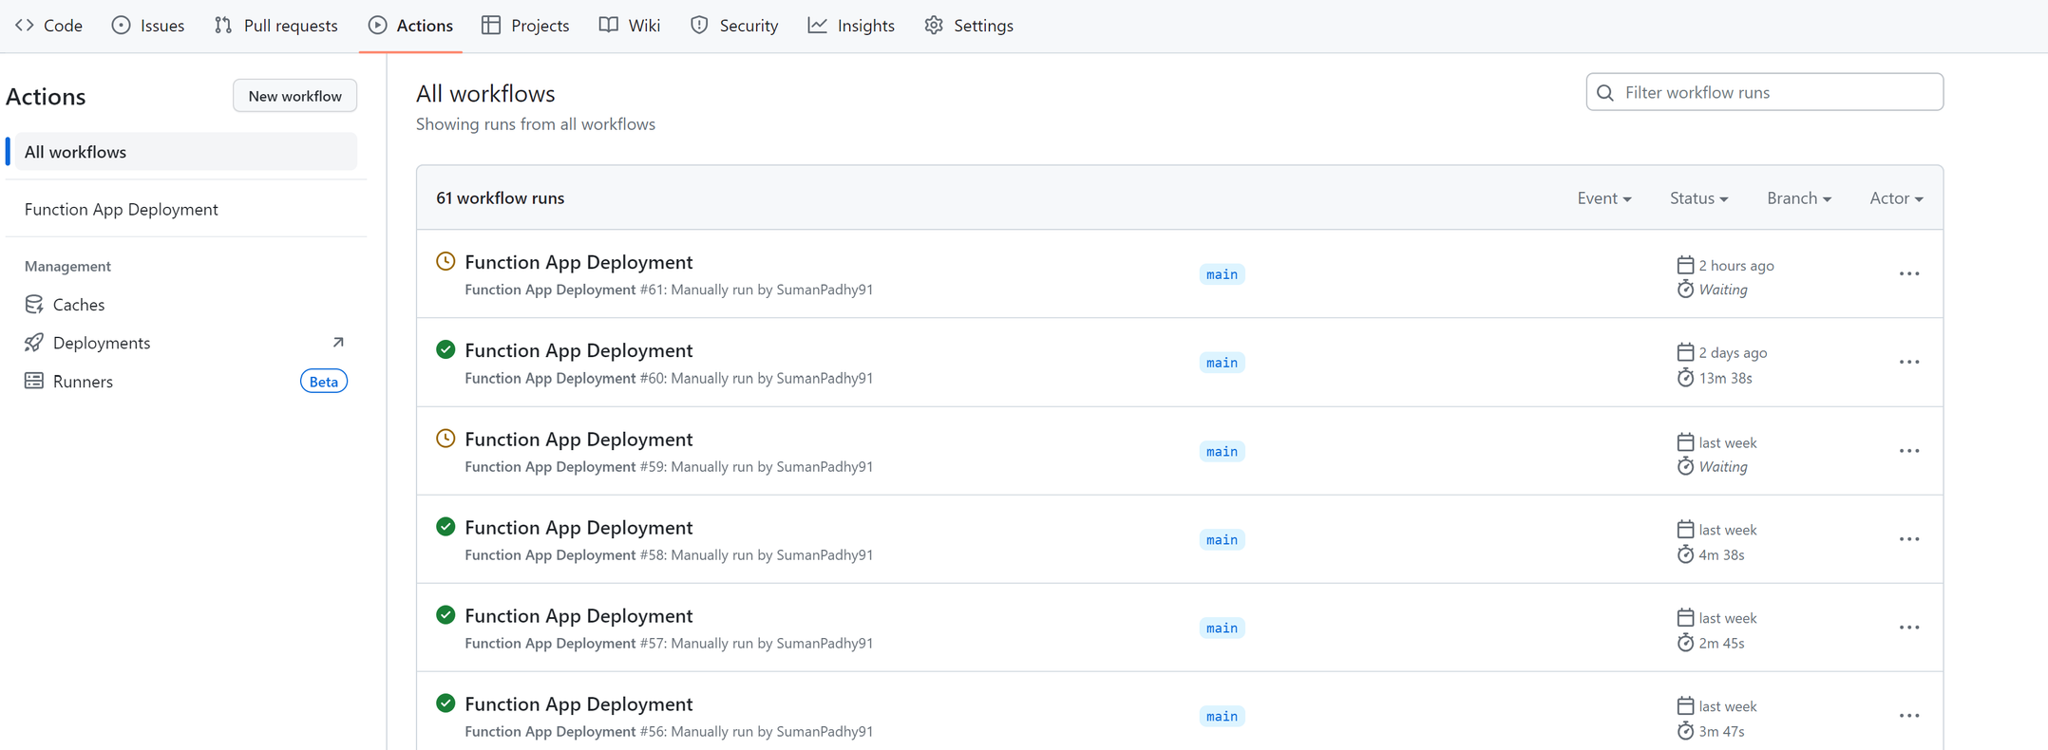Select Function App Deployment workflow in sidebar
The width and height of the screenshot is (2048, 750).
[122, 209]
